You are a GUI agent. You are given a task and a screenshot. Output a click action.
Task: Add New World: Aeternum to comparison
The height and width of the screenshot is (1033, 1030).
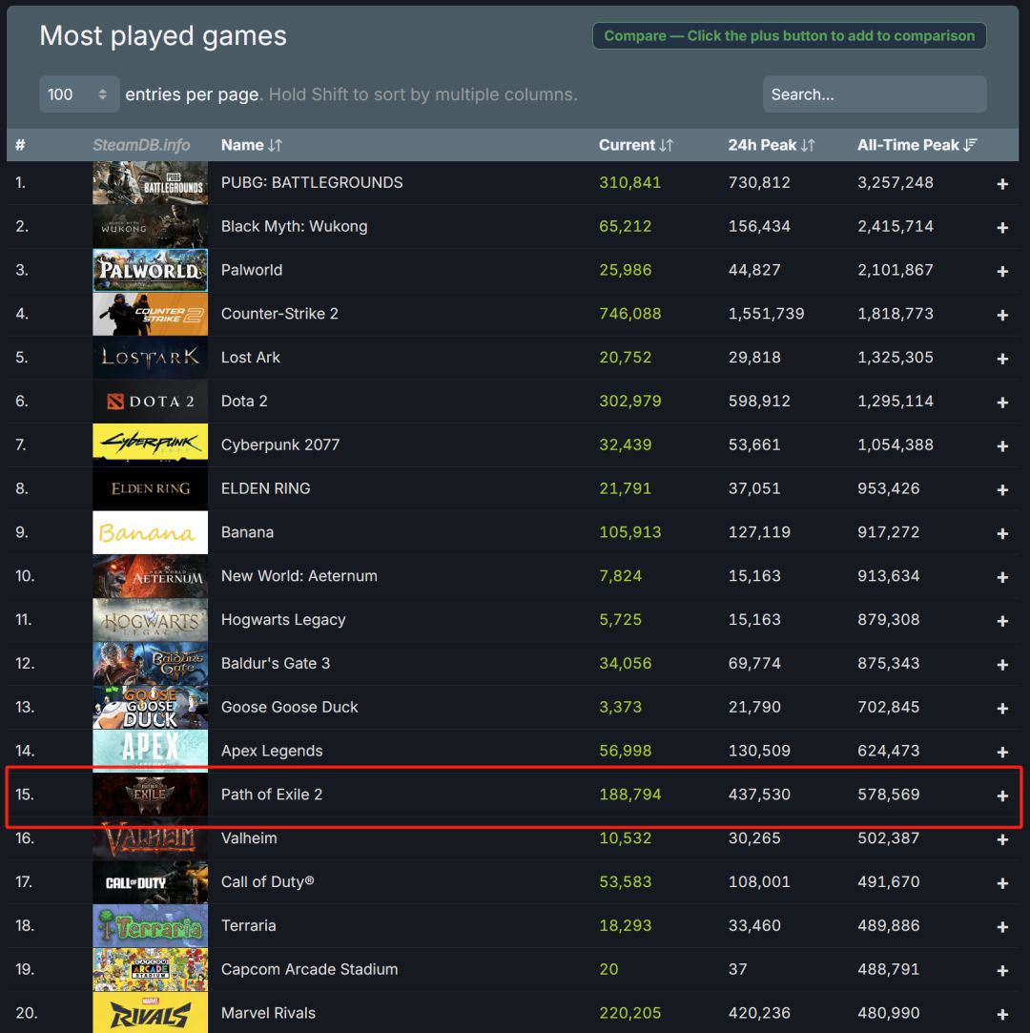(1002, 577)
